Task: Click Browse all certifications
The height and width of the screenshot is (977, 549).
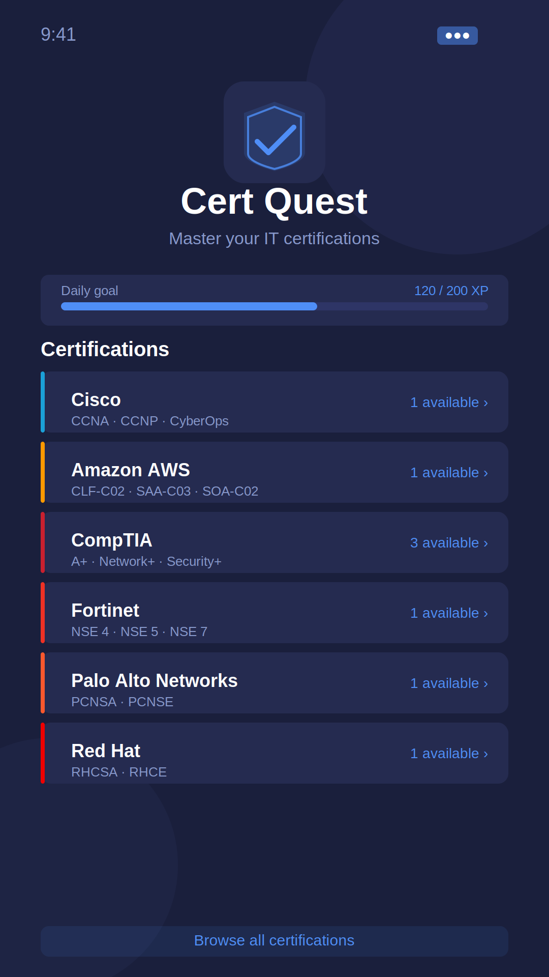Action: click(x=274, y=940)
